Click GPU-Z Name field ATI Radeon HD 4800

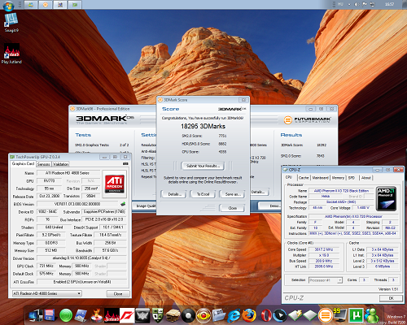tap(68, 173)
